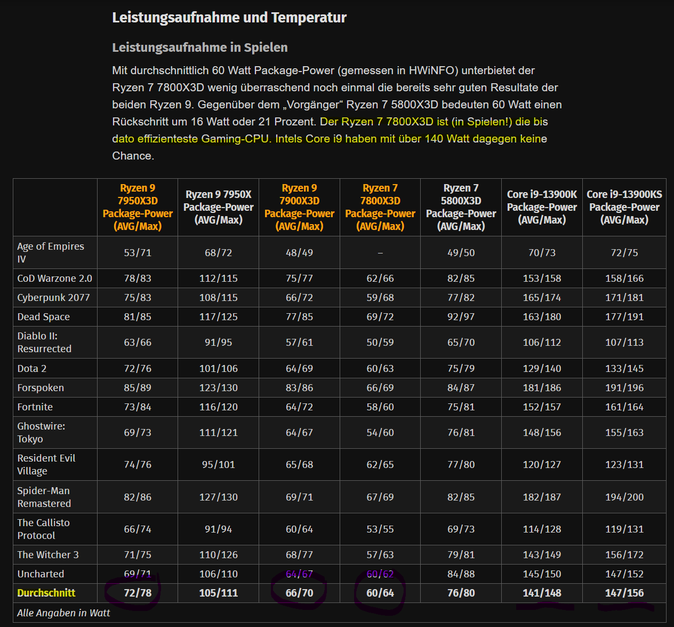674x627 pixels.
Task: Click the 194/200 cell in Spider-Man row
Action: [624, 497]
